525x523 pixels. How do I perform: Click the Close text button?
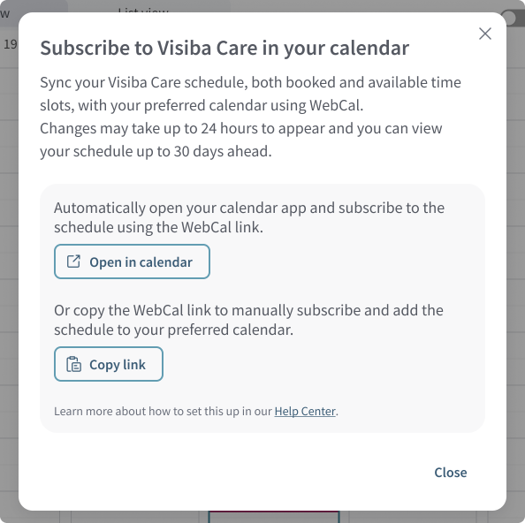coord(451,473)
